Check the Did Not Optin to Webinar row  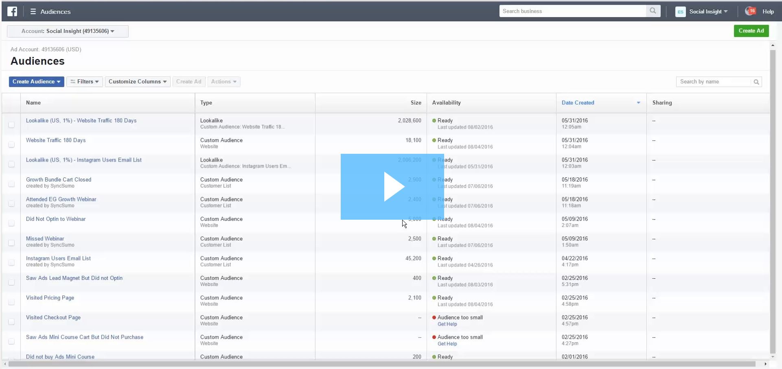coord(11,223)
